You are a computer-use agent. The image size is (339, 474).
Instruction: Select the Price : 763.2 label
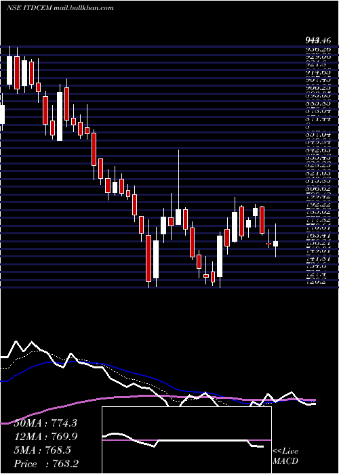pos(45,464)
